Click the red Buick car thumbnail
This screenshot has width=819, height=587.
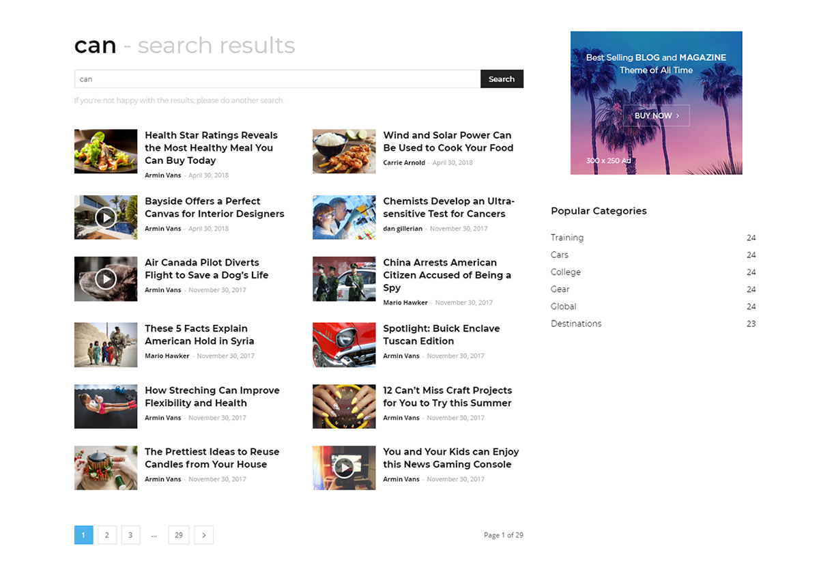pyautogui.click(x=344, y=345)
